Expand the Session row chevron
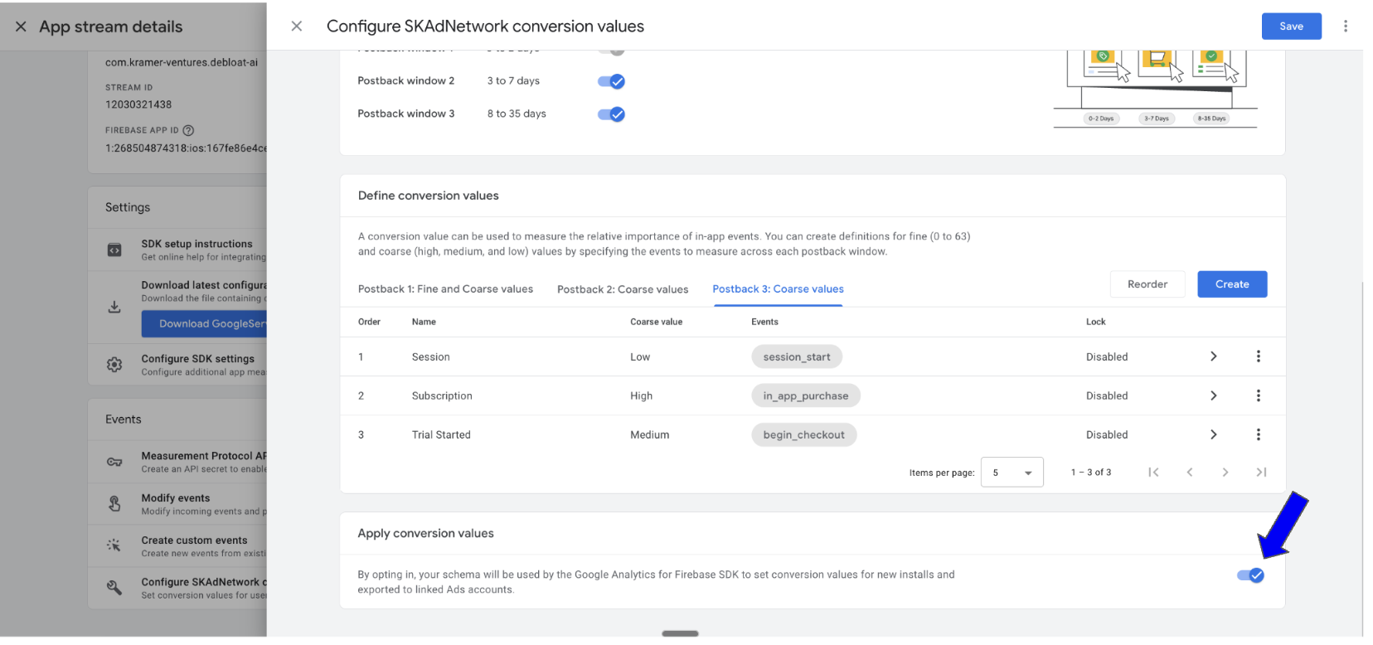1373x645 pixels. coord(1213,356)
